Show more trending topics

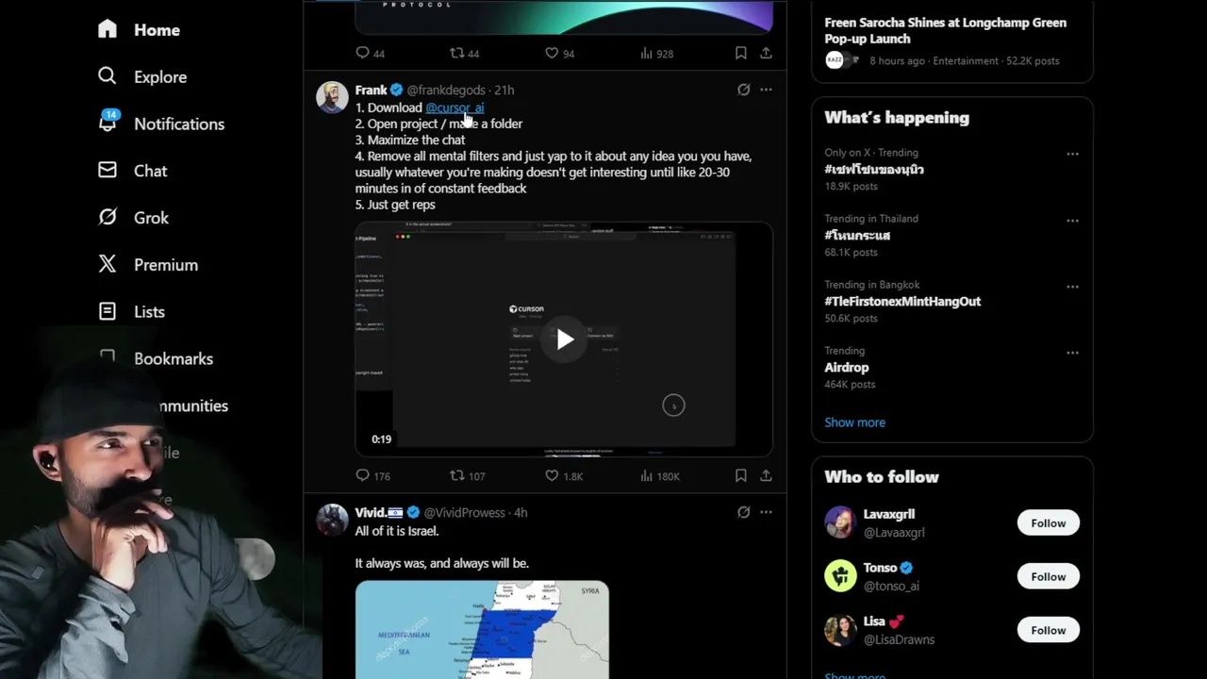click(x=854, y=422)
